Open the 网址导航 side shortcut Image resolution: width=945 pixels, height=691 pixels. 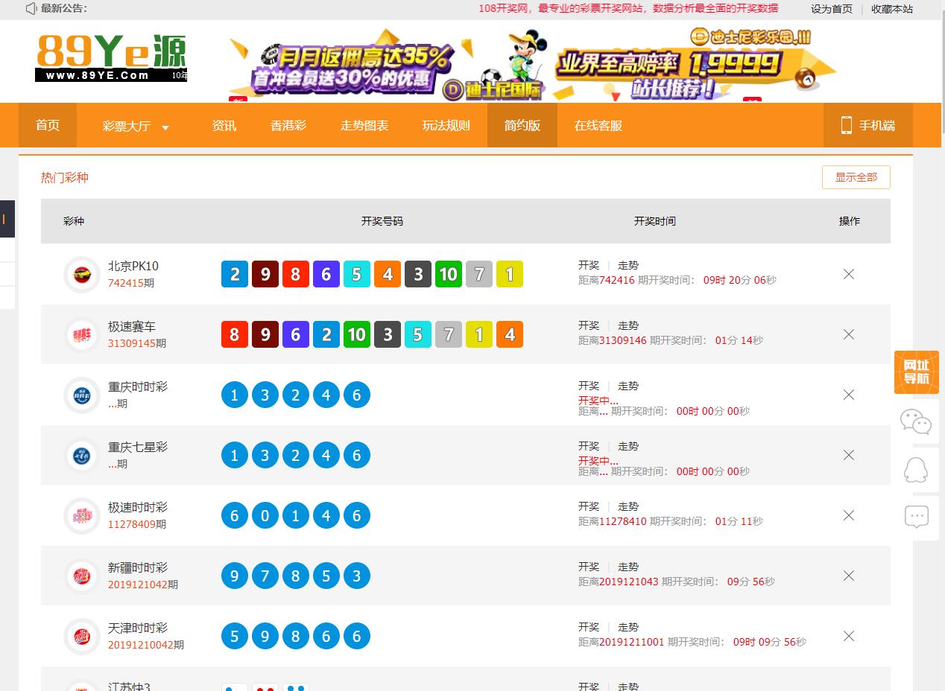coord(917,372)
